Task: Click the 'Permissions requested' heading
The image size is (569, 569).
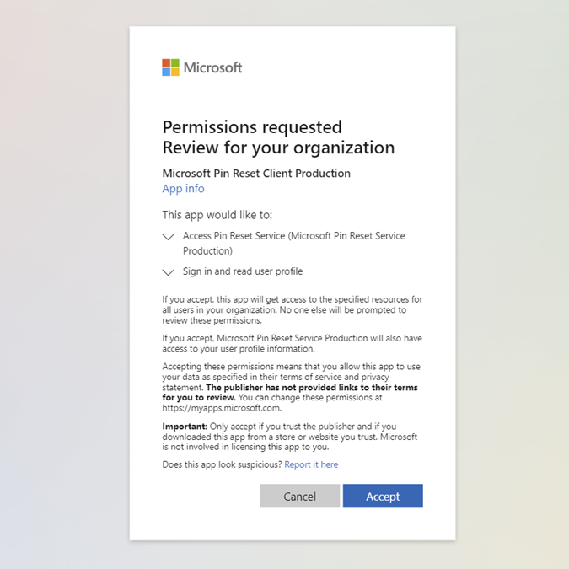Action: click(252, 126)
